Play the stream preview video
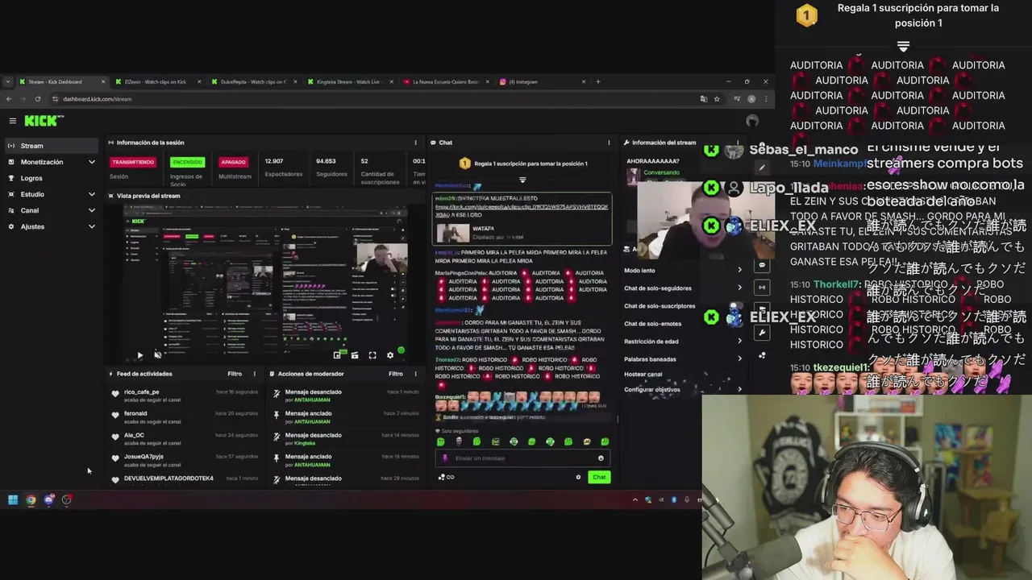This screenshot has width=1032, height=580. pyautogui.click(x=139, y=355)
